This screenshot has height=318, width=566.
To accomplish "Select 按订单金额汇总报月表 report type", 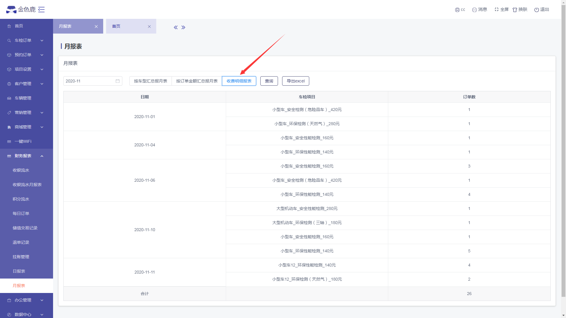I will (x=197, y=81).
